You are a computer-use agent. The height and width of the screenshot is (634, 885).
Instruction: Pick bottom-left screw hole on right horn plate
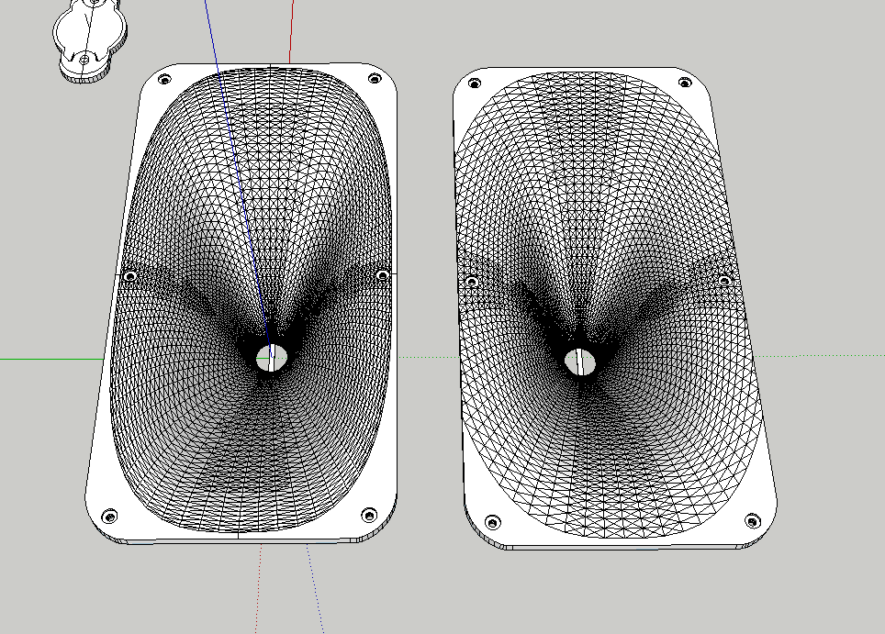pos(493,522)
